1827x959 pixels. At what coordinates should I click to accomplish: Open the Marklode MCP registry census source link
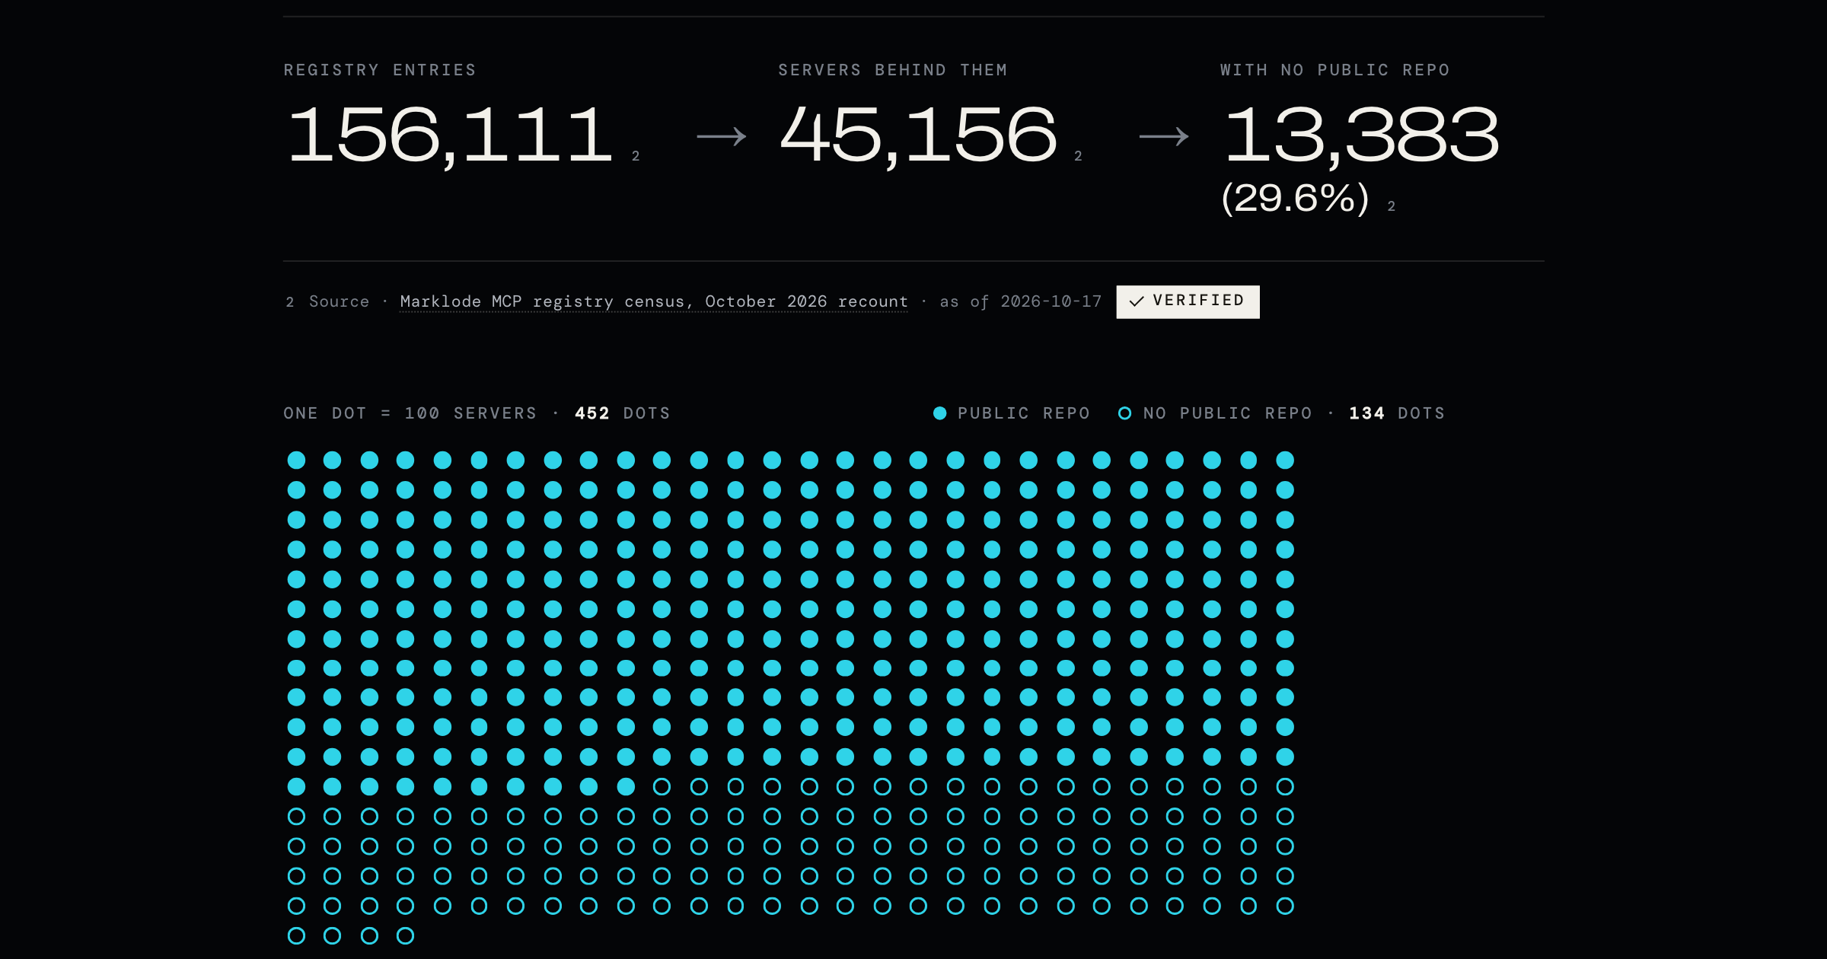(x=654, y=301)
